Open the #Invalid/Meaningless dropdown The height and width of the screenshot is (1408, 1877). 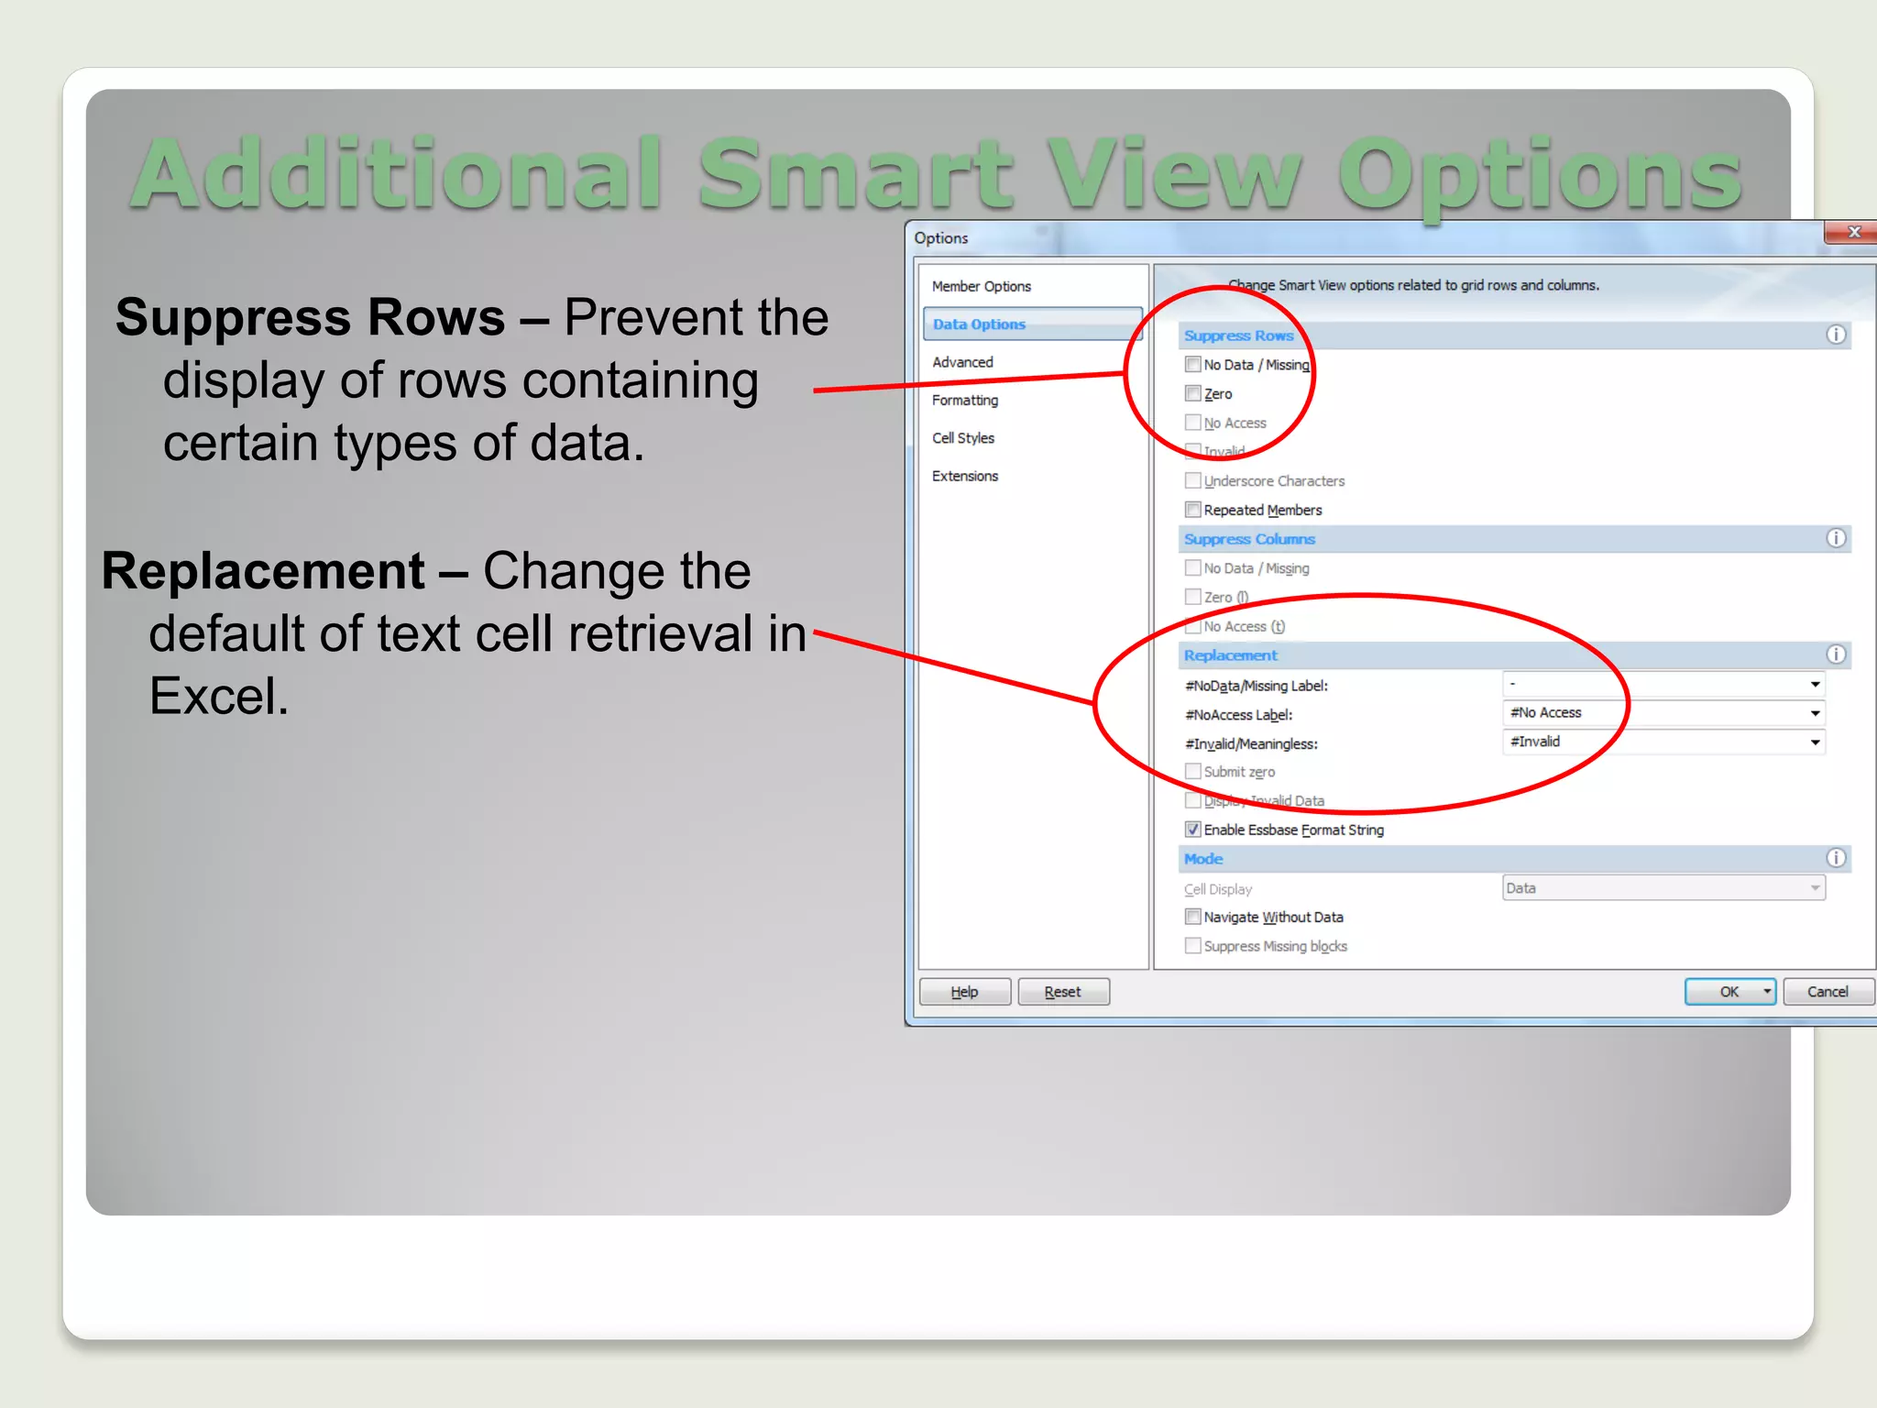[x=1815, y=742]
